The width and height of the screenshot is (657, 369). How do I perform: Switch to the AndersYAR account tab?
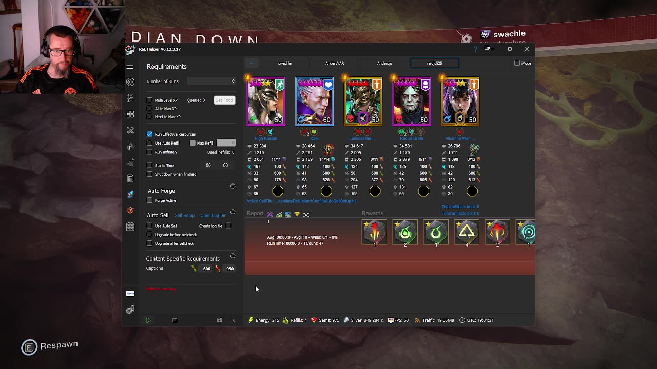pos(335,63)
